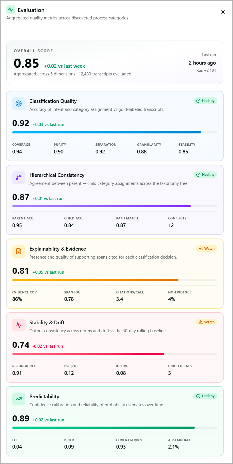Click the COVERAGE@0.9 value 0.93
233x464 pixels.
click(x=121, y=447)
